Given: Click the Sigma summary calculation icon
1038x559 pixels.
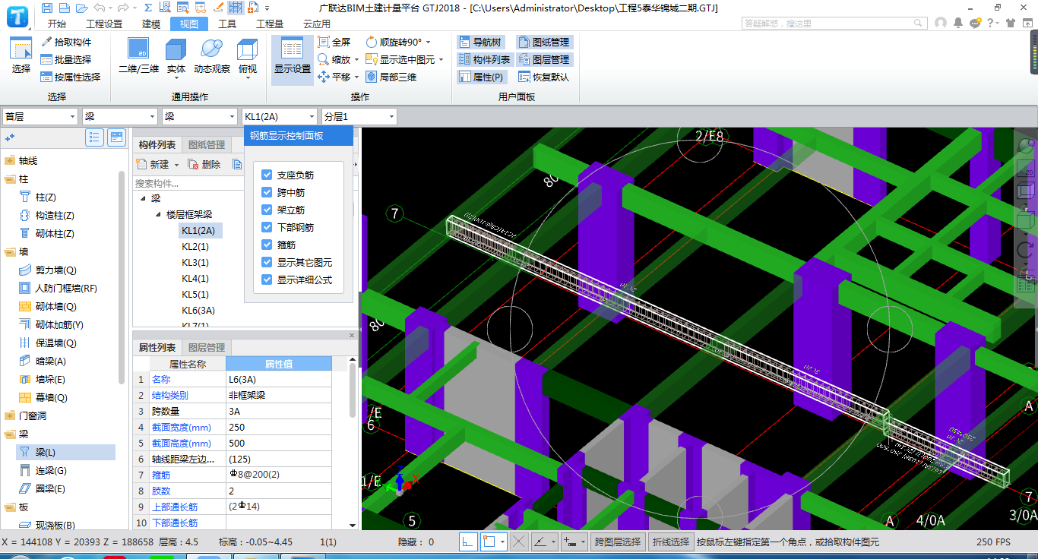Looking at the screenshot, I should pyautogui.click(x=147, y=8).
